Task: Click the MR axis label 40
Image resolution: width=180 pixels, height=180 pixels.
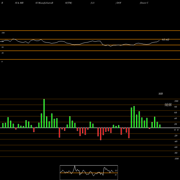Action: 176,118
